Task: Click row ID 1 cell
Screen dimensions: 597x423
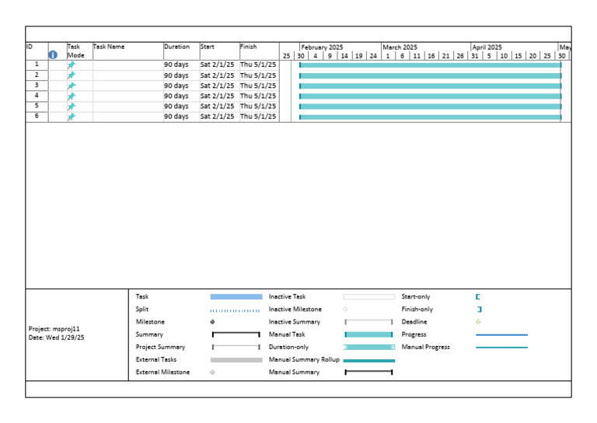Action: [x=37, y=65]
